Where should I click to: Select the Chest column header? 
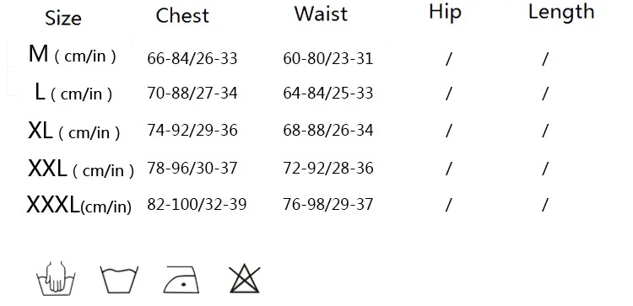click(182, 16)
